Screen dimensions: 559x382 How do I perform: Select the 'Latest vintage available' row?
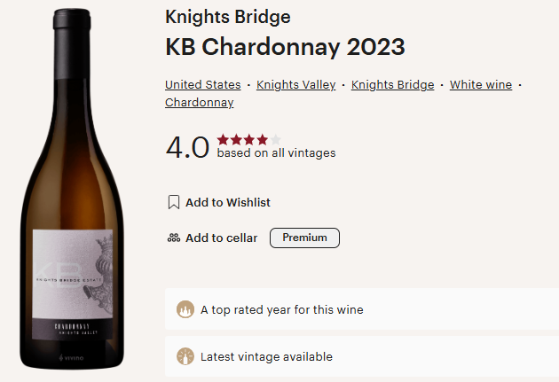[x=266, y=357]
